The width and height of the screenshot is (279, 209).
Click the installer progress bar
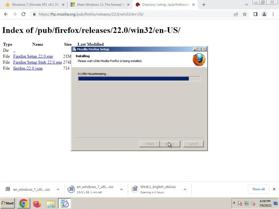click(139, 79)
